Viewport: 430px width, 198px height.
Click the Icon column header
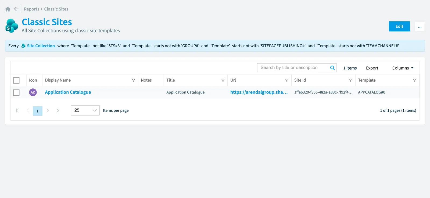33,80
